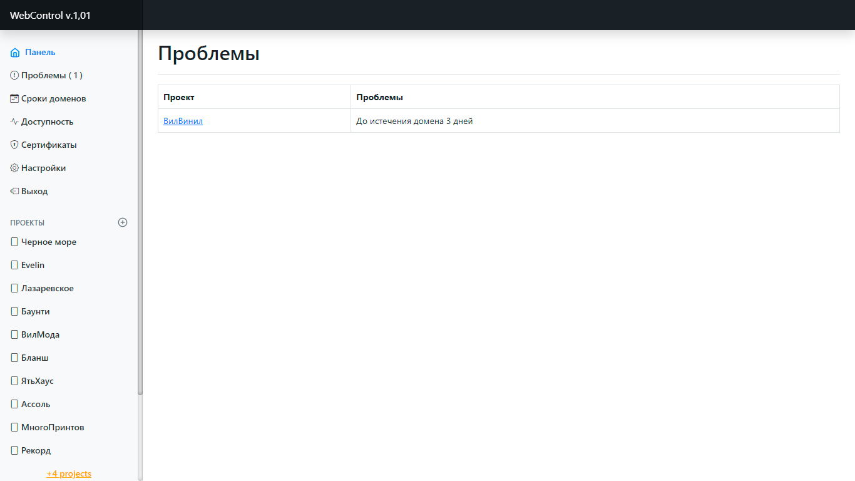Select the ЯтьХаус project in sidebar

coord(38,381)
